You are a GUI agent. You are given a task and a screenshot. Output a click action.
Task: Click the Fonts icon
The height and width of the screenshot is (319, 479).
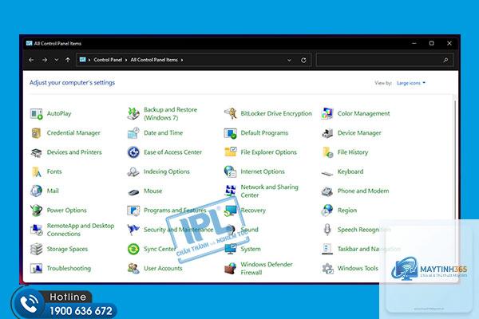click(36, 171)
